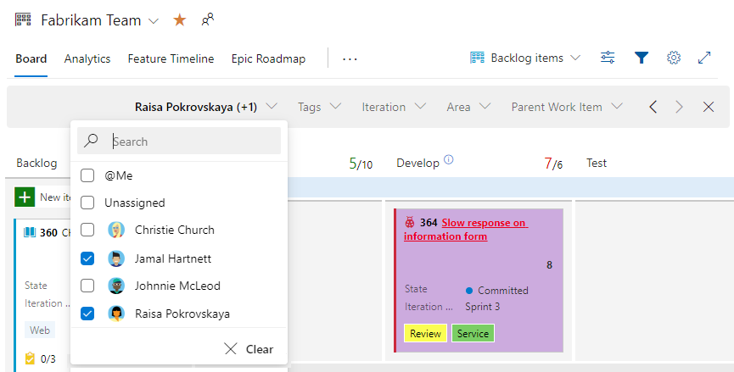Viewport: 734px width, 372px height.
Task: Click the Test column header
Action: tap(597, 163)
